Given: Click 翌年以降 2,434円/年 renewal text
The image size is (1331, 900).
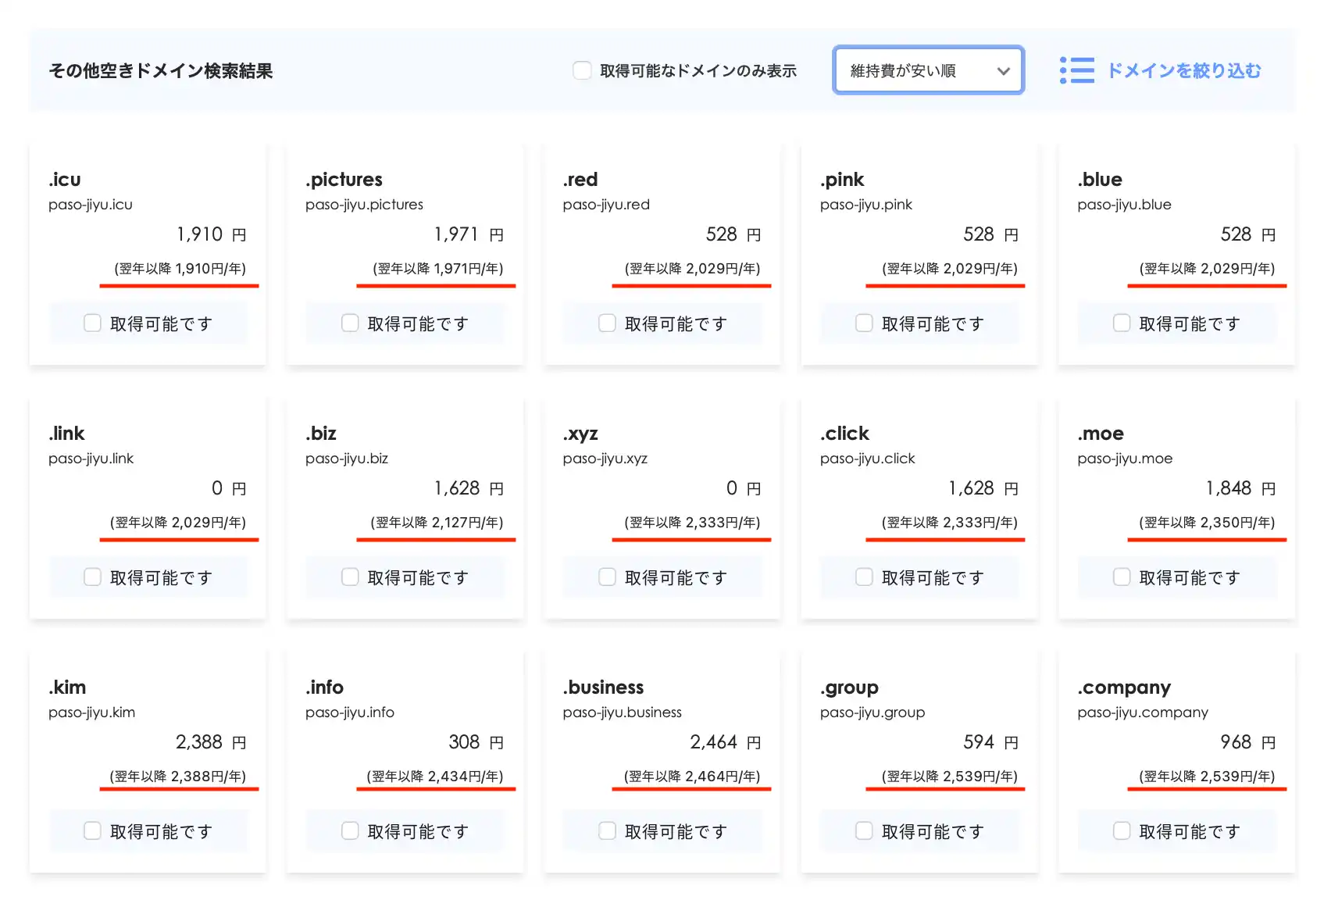Looking at the screenshot, I should click(x=435, y=776).
